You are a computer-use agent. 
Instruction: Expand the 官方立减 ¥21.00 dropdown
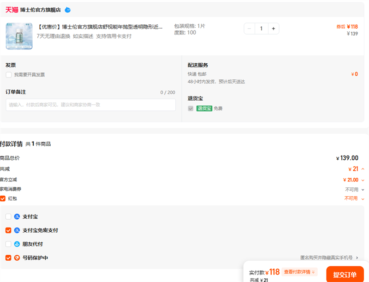363,180
